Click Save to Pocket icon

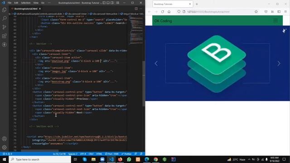point(266,12)
